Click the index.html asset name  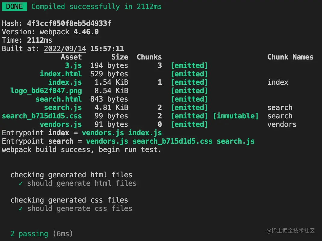pyautogui.click(x=61, y=74)
